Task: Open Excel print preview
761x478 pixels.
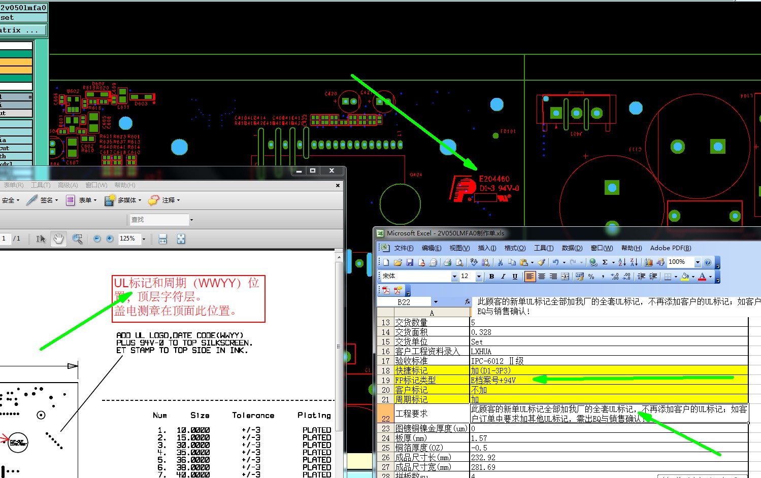Action: 459,262
